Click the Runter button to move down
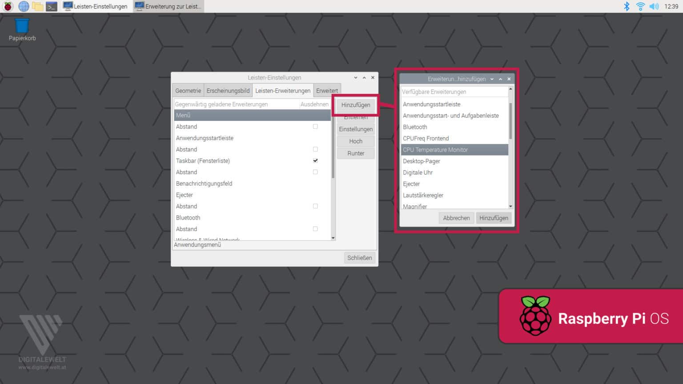 click(x=356, y=153)
